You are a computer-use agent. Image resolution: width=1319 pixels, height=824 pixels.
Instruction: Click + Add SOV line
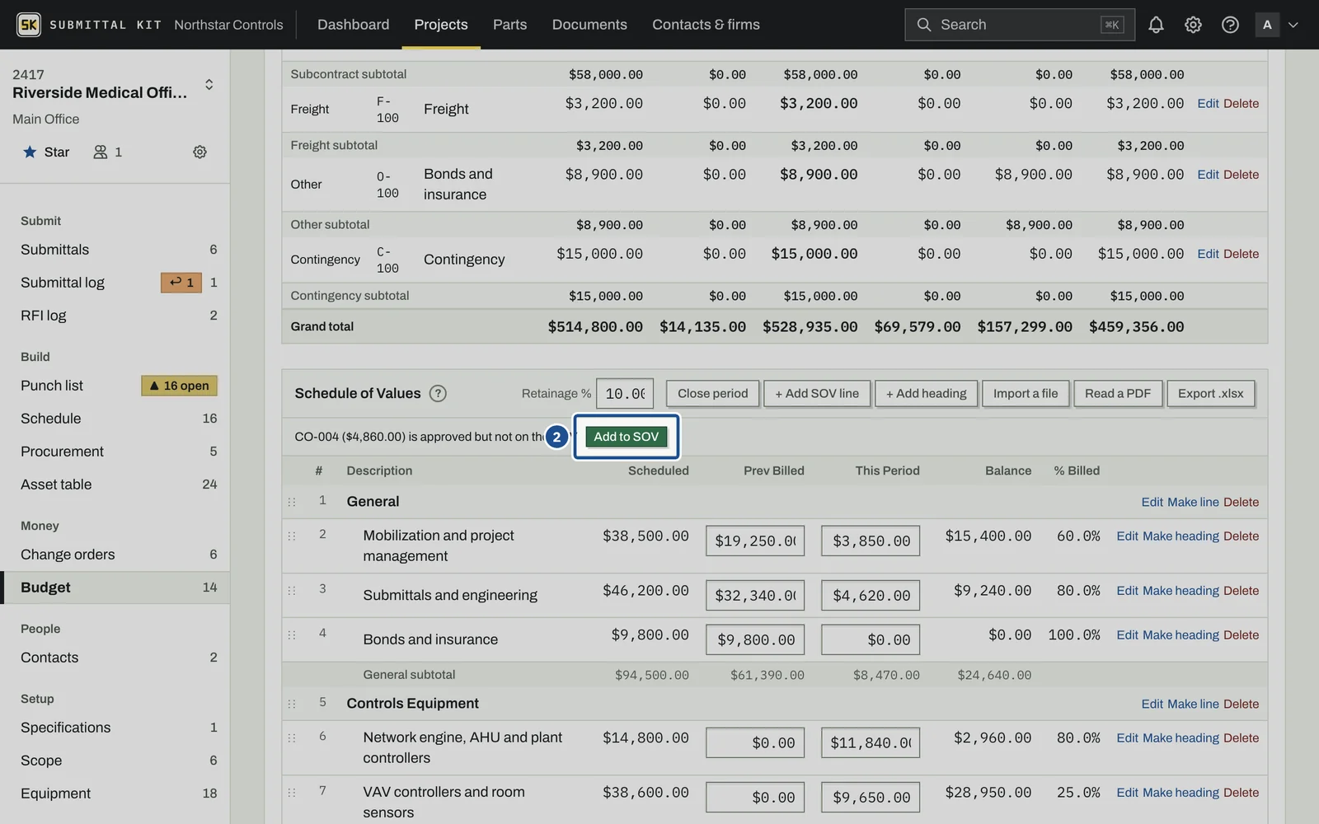pos(817,394)
